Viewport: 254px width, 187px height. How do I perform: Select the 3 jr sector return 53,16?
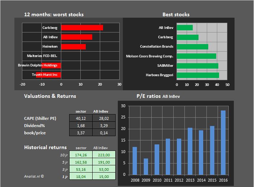click(x=81, y=169)
